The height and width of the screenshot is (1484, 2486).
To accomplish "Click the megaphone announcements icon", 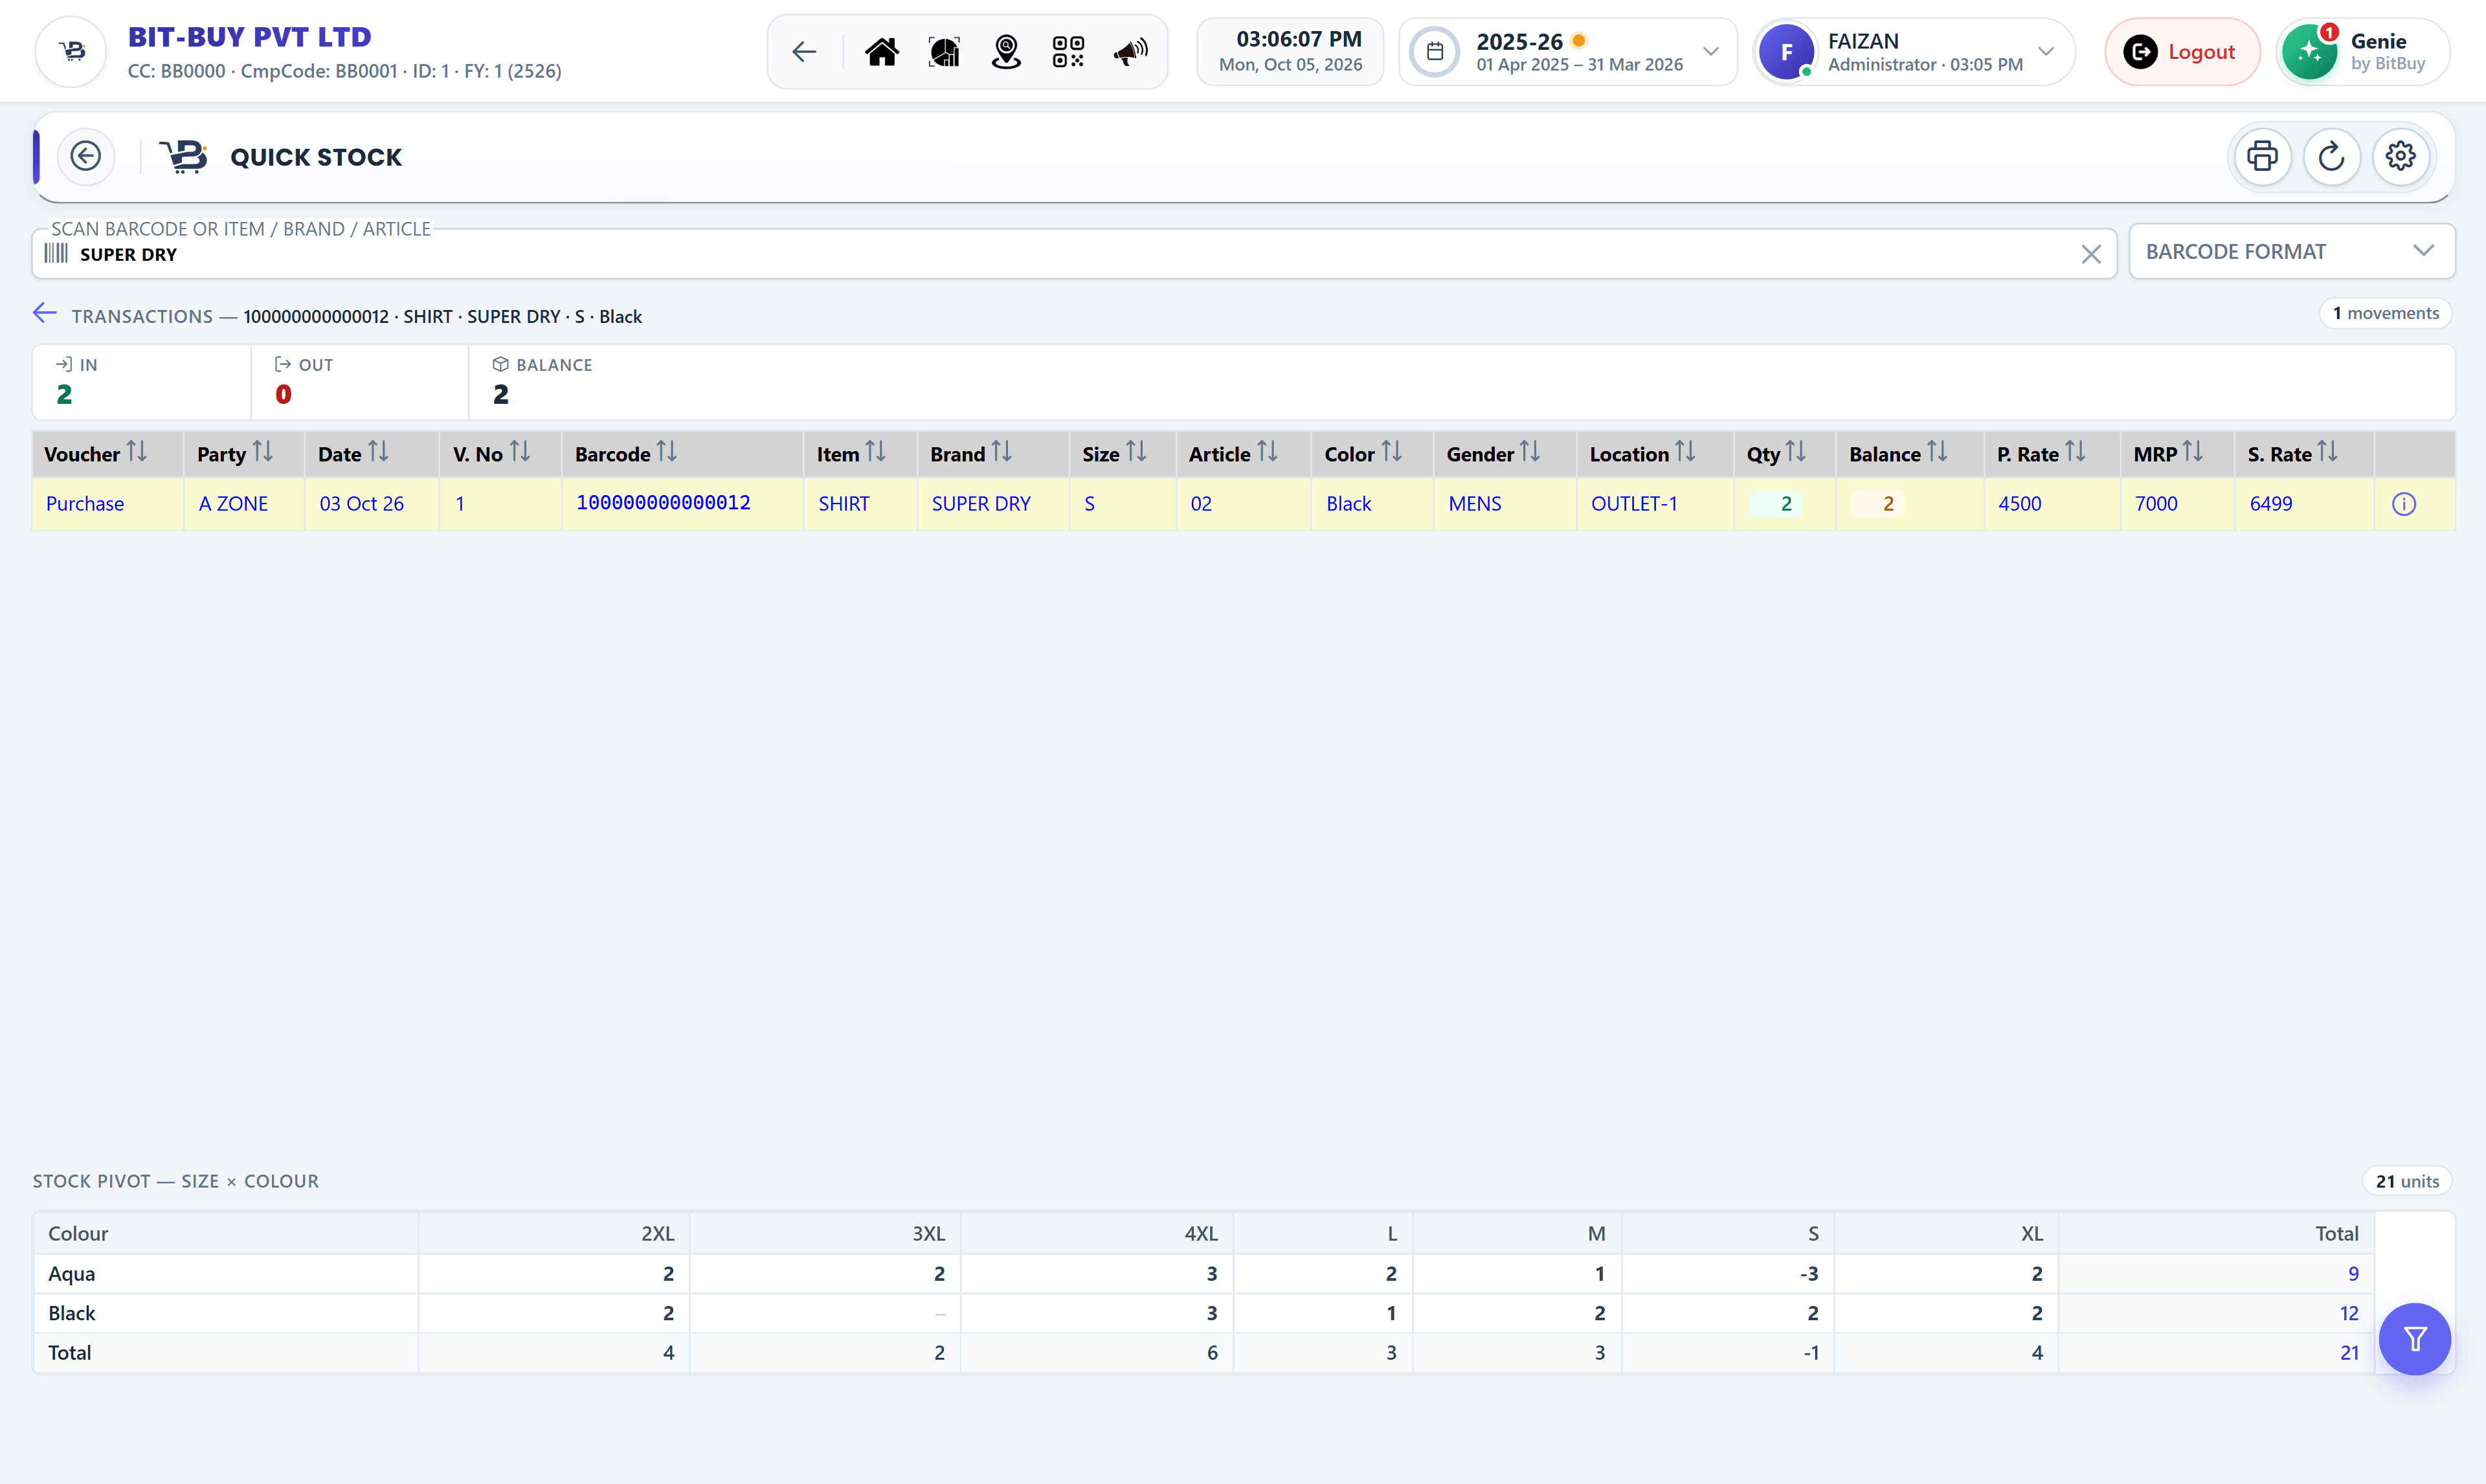I will [1130, 52].
